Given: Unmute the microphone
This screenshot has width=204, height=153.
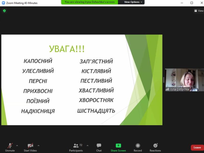Looking at the screenshot, I should point(10,147).
